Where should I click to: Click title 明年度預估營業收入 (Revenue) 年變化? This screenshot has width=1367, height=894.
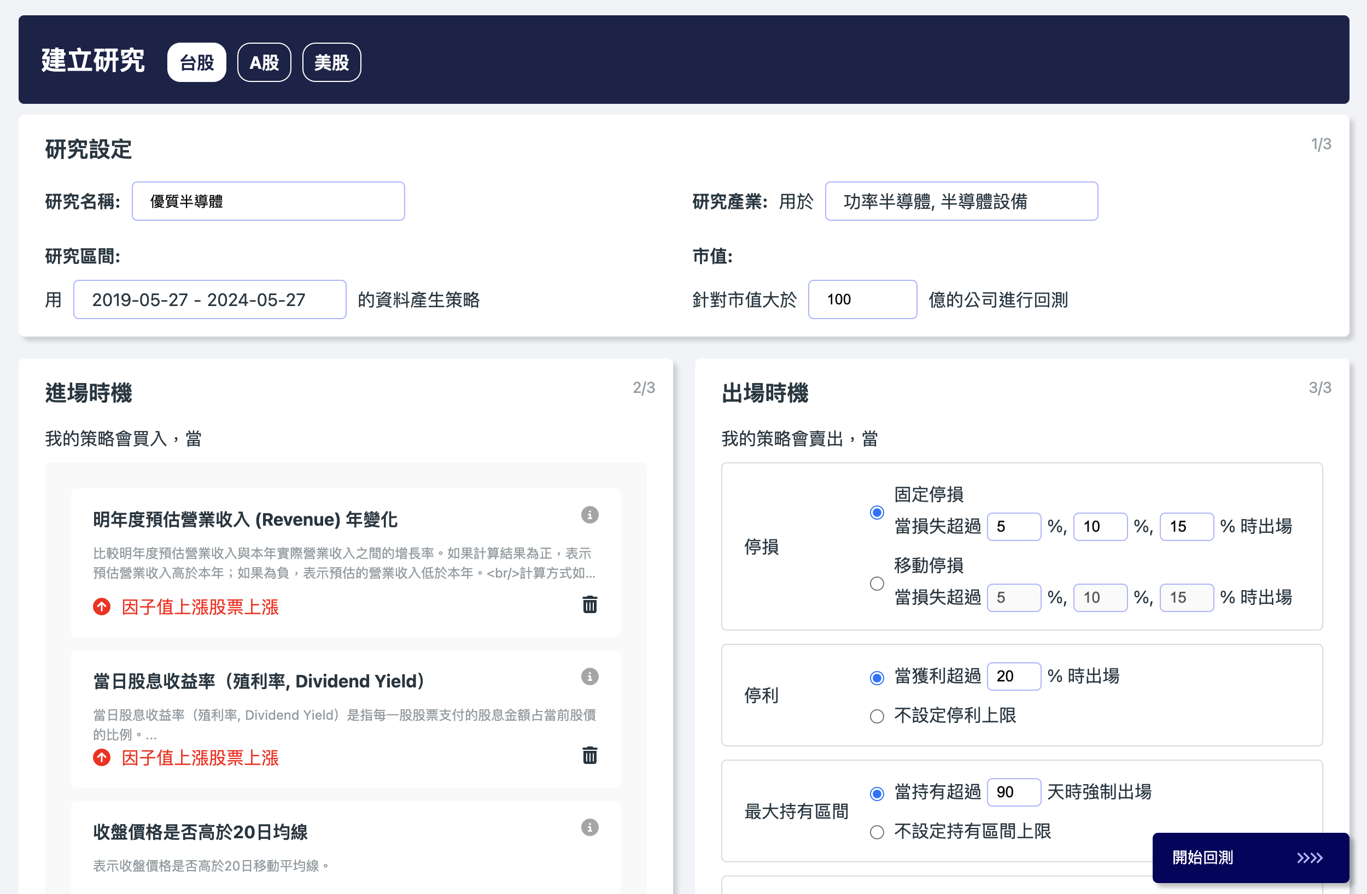click(x=246, y=520)
